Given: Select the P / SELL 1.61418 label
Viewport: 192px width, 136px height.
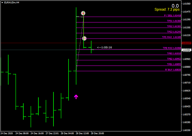Looking at the screenshot, I should pos(173,15).
